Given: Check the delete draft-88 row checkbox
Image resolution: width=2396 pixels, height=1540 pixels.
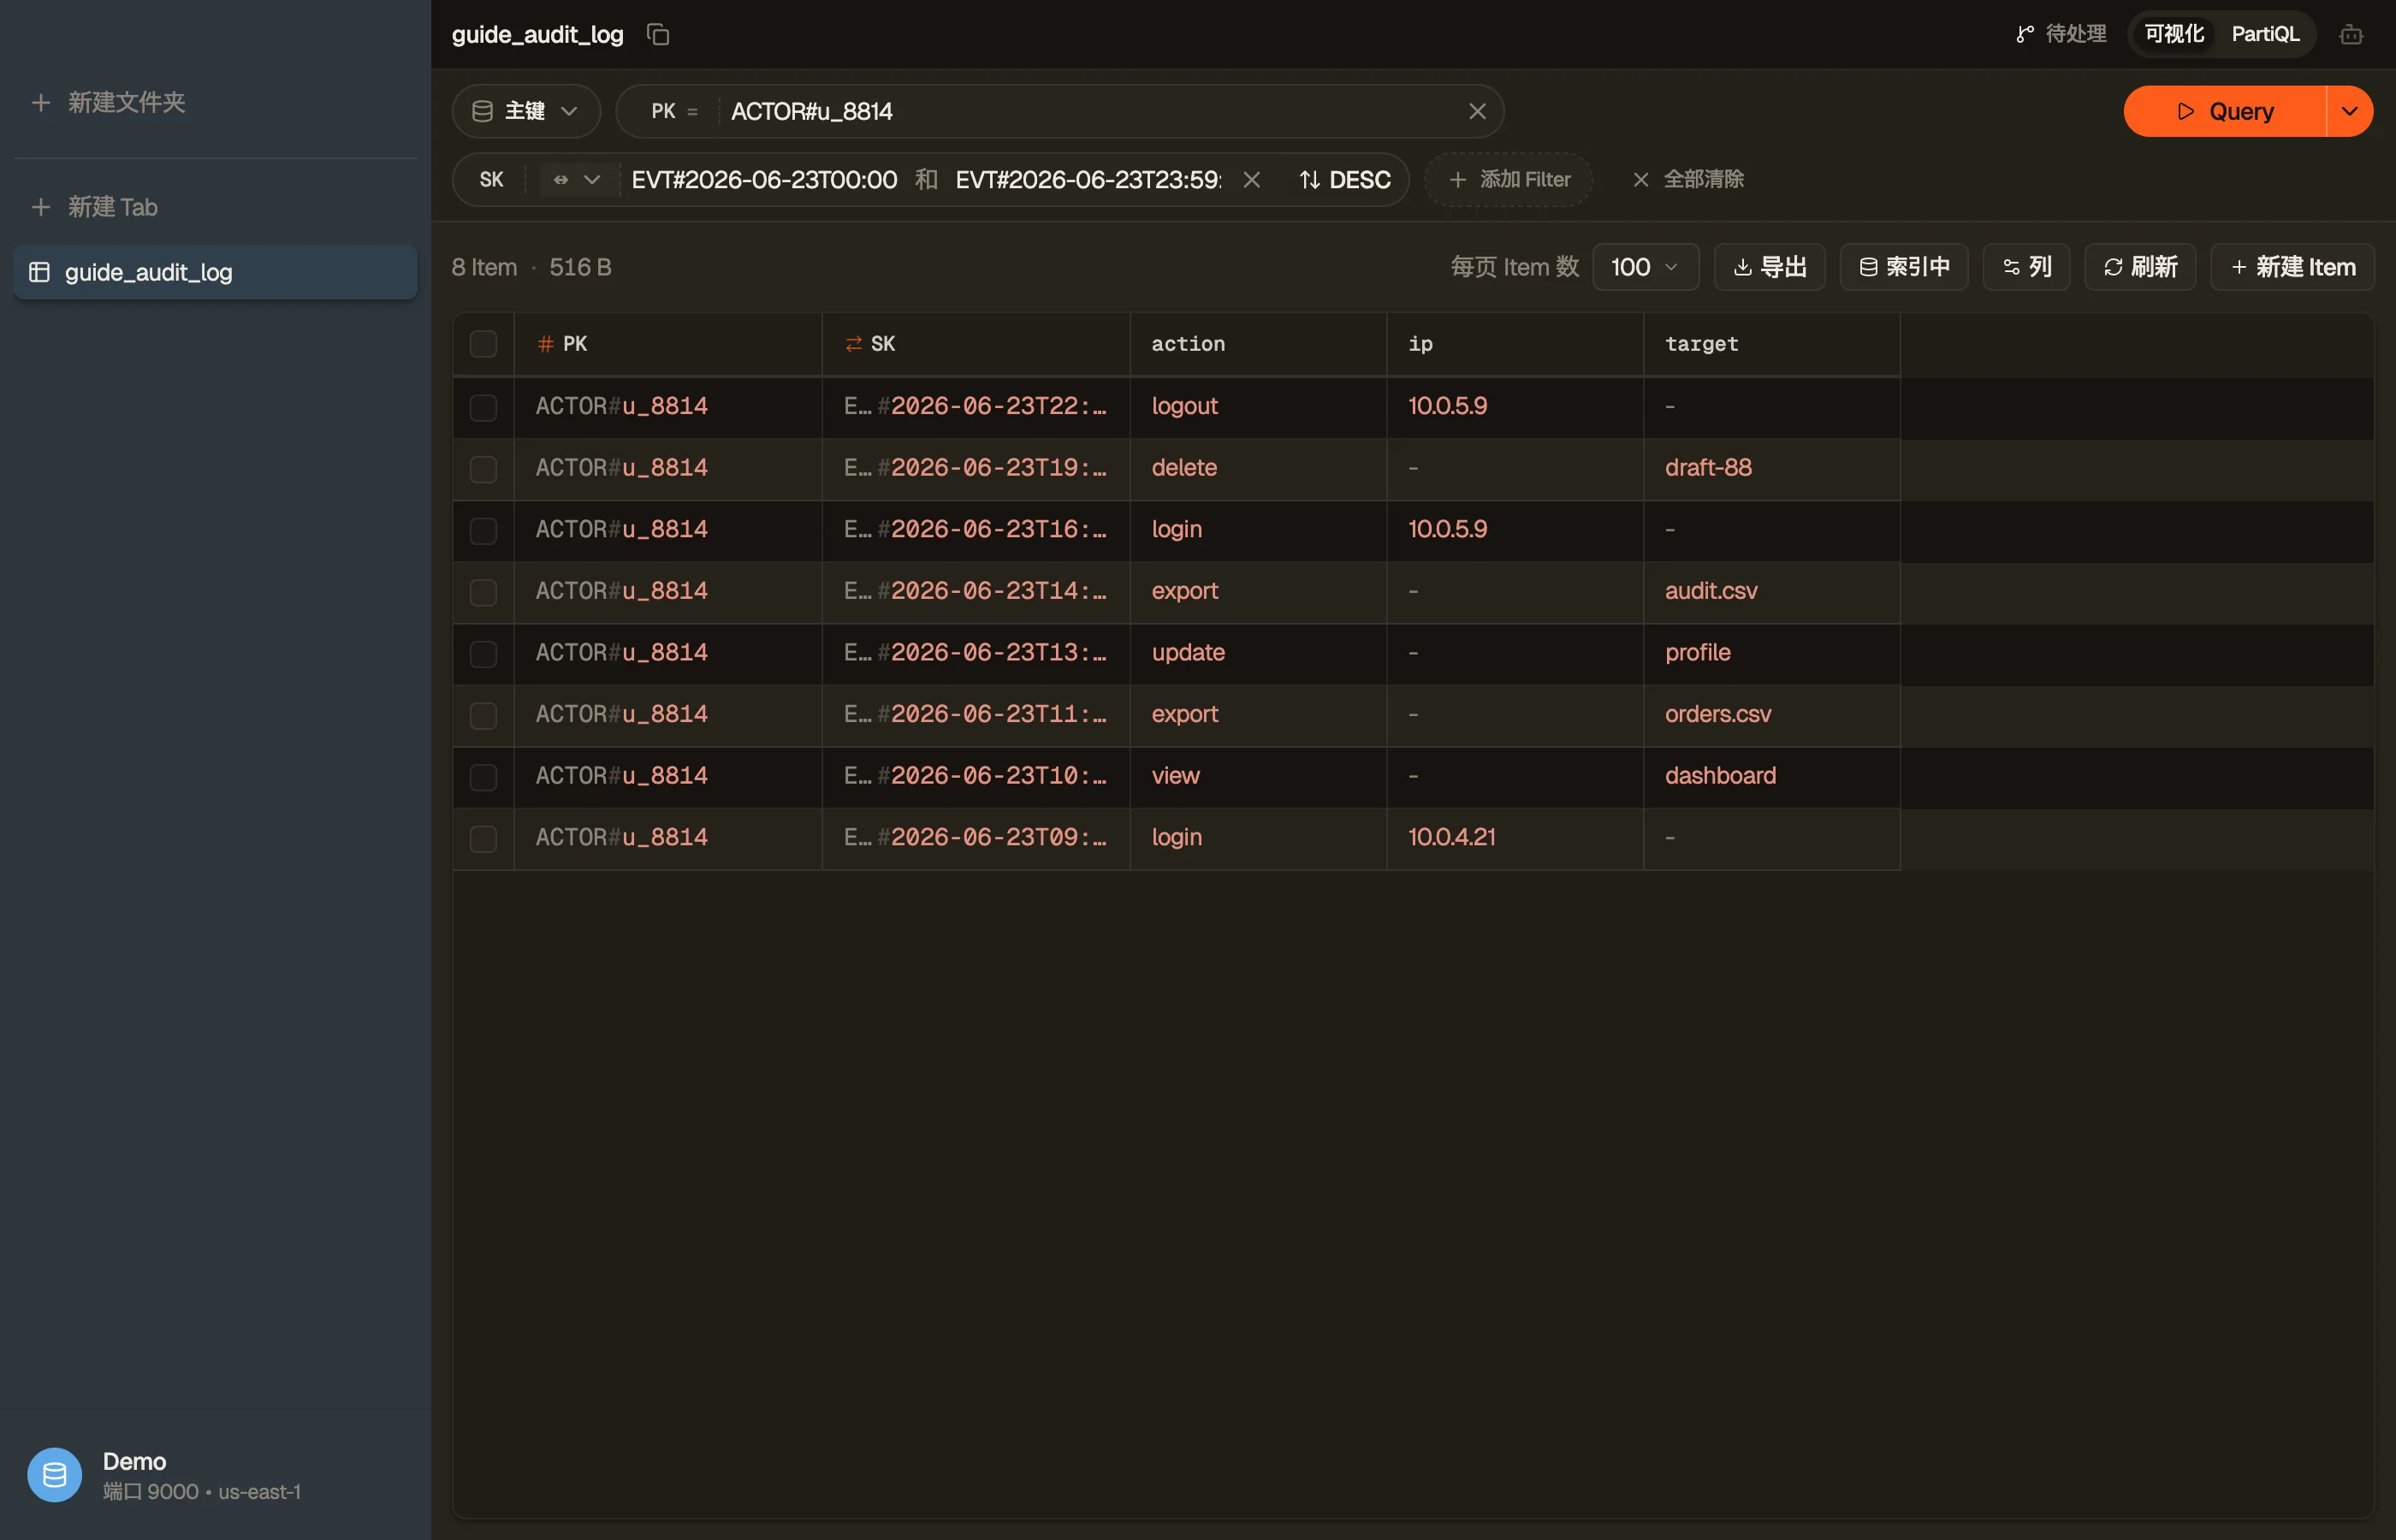Looking at the screenshot, I should 483,469.
